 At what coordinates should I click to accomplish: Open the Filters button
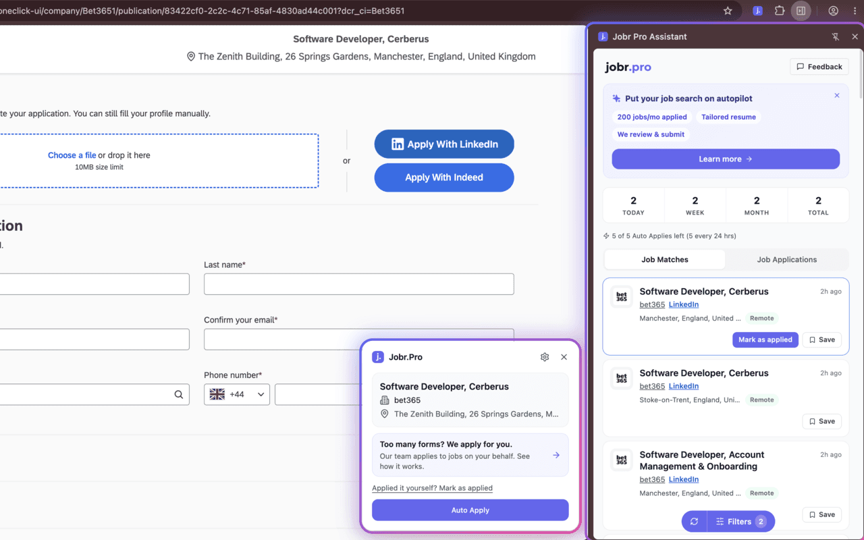(740, 522)
